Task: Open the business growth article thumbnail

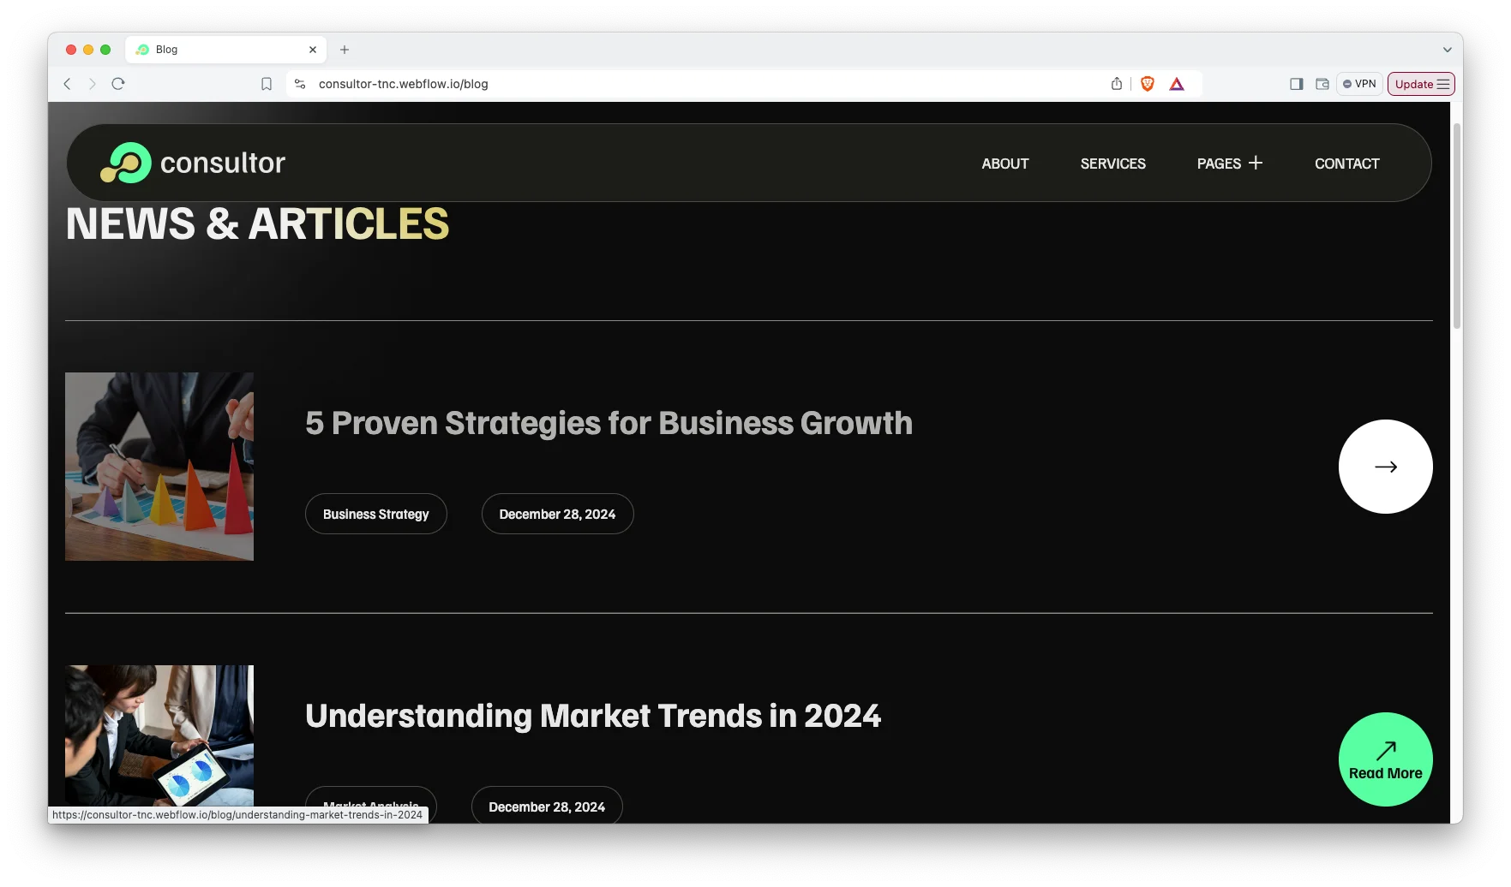Action: 159,467
